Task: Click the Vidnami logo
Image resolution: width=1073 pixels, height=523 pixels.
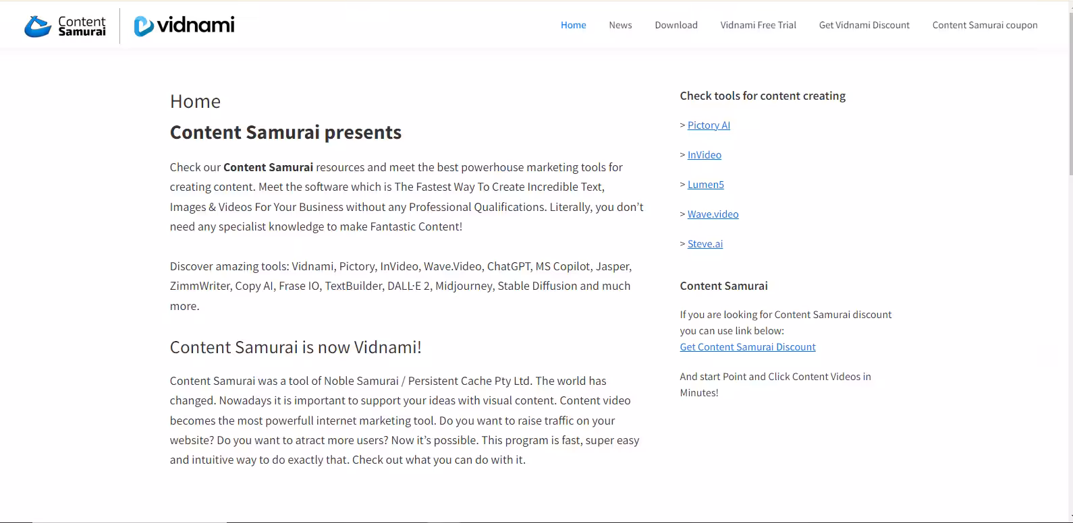Action: [184, 26]
